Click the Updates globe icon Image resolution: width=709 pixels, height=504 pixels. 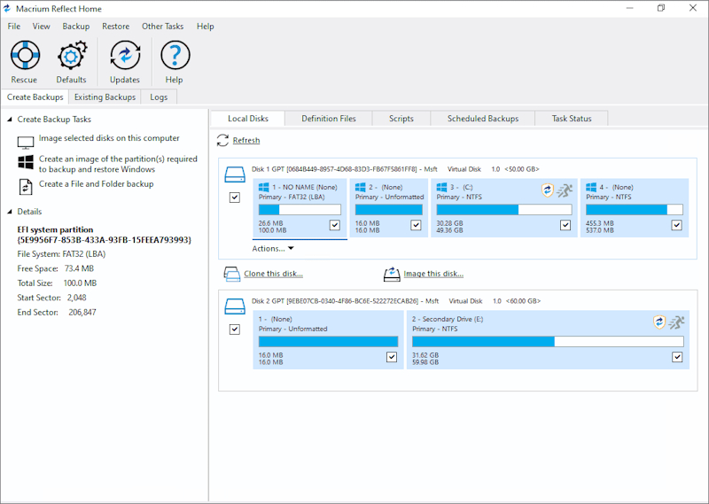coord(125,56)
